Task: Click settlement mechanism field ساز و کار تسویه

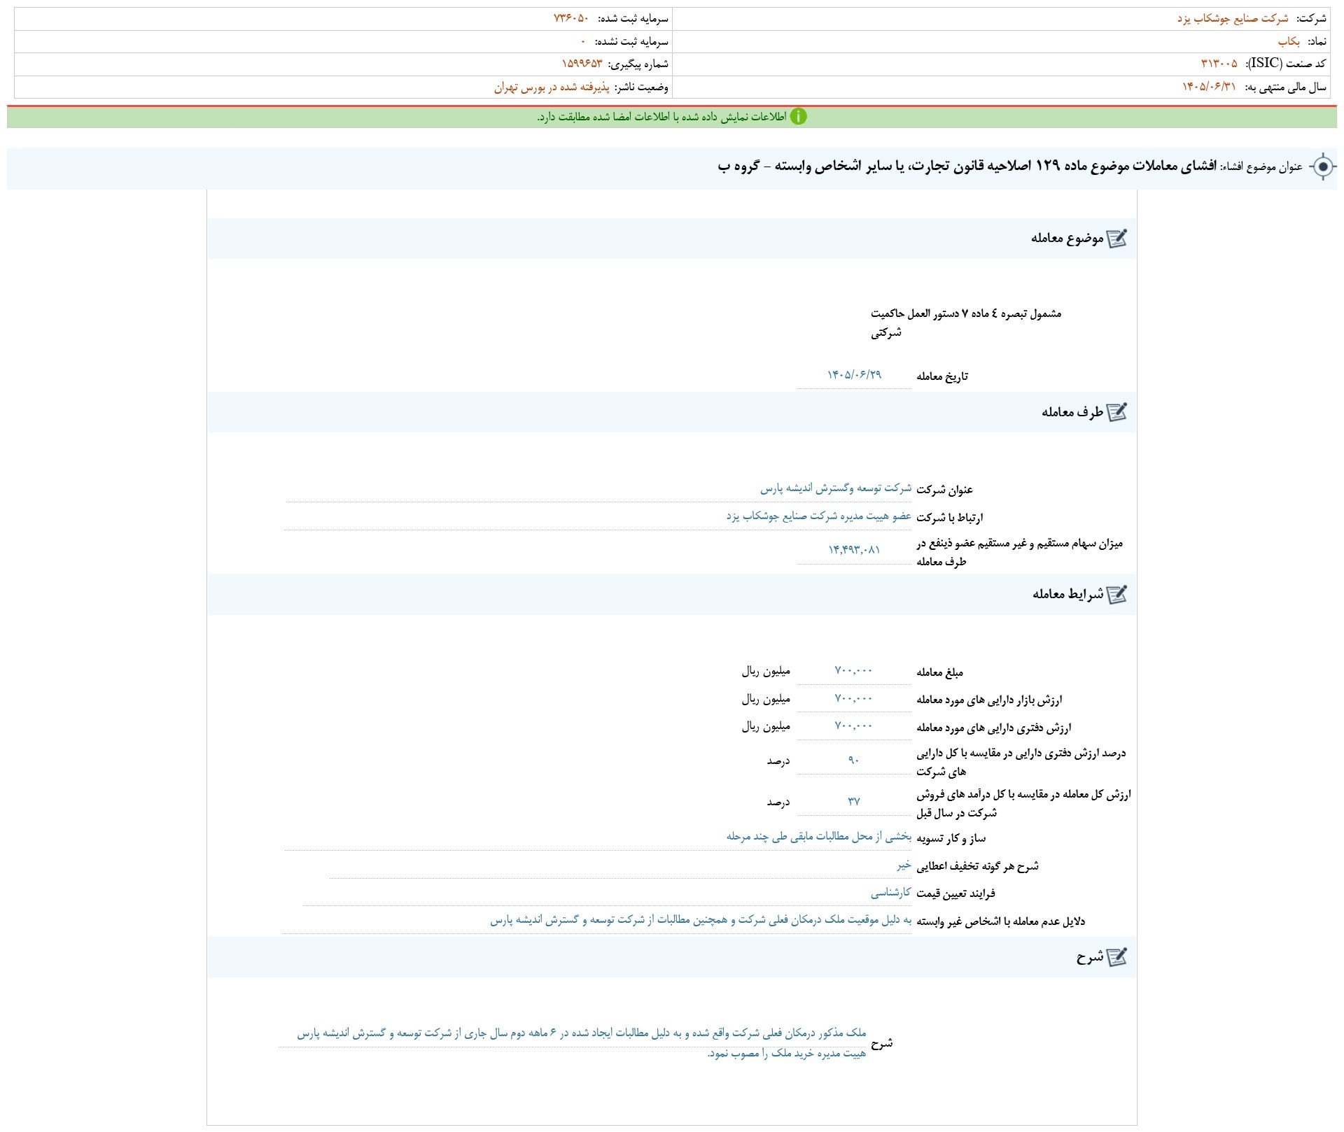Action: 598,837
